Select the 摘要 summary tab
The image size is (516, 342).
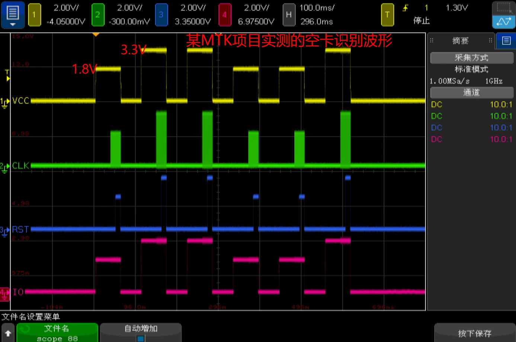[460, 41]
